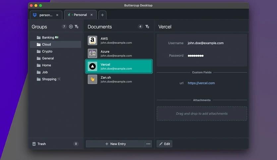Click the Trash bin icon
The image size is (277, 160).
click(34, 144)
